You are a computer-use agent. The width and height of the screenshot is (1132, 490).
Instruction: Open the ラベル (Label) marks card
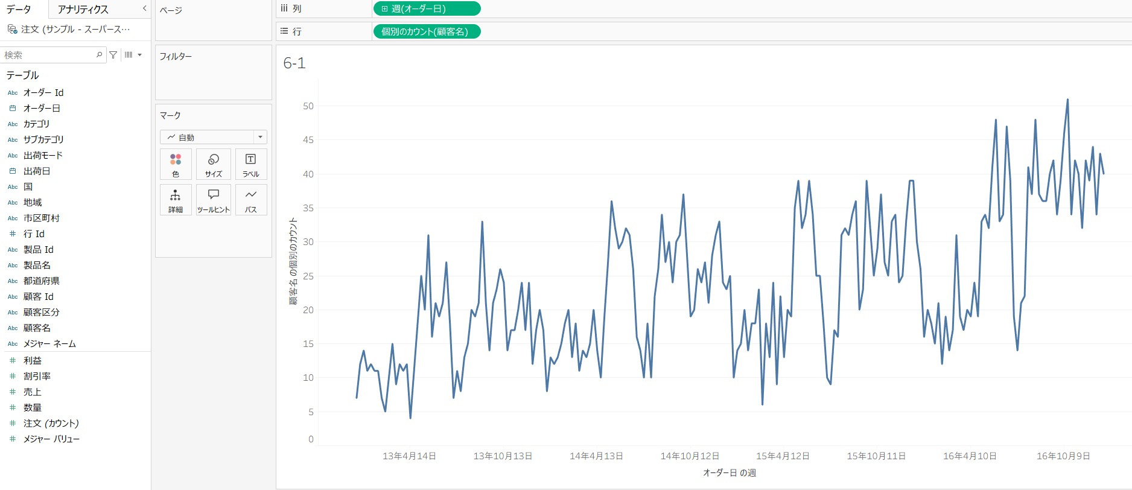[251, 164]
